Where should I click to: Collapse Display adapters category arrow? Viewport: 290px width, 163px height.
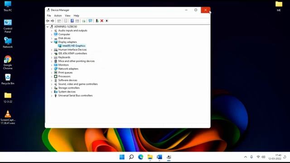coord(52,42)
